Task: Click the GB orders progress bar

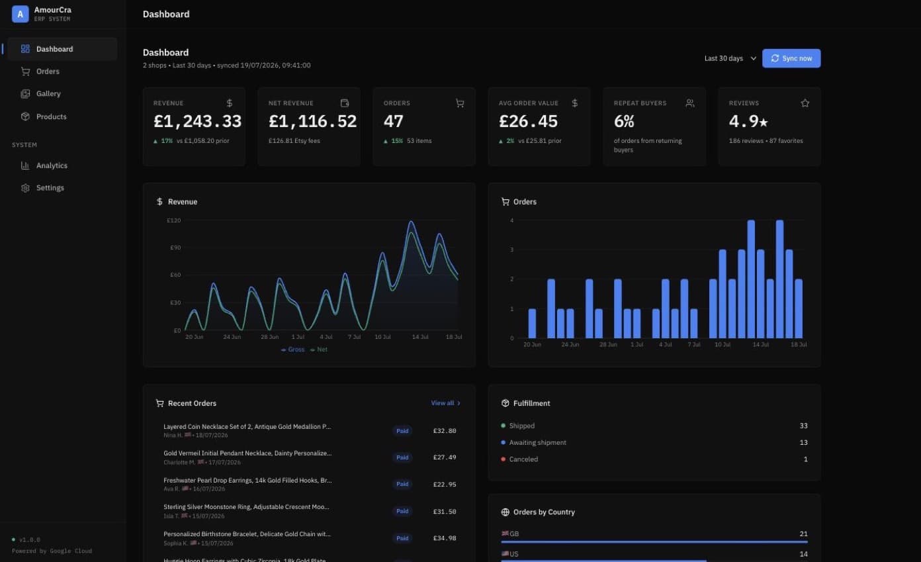Action: click(x=654, y=542)
